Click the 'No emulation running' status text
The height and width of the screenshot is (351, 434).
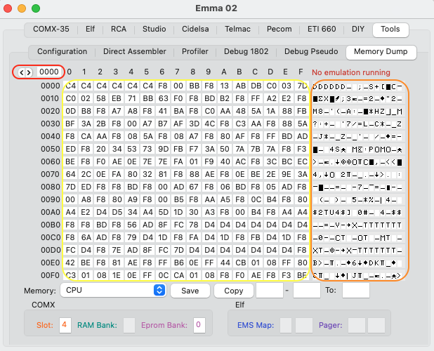(351, 72)
